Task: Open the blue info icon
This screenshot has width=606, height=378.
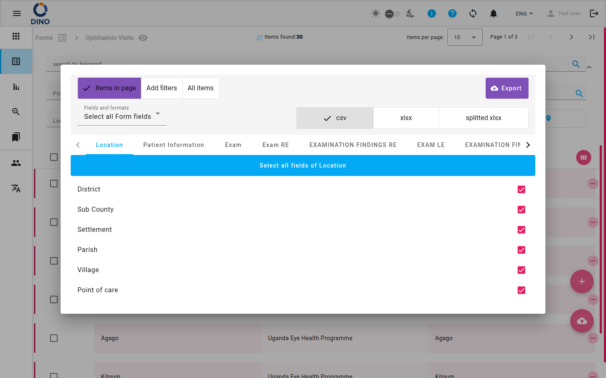Action: coord(432,13)
